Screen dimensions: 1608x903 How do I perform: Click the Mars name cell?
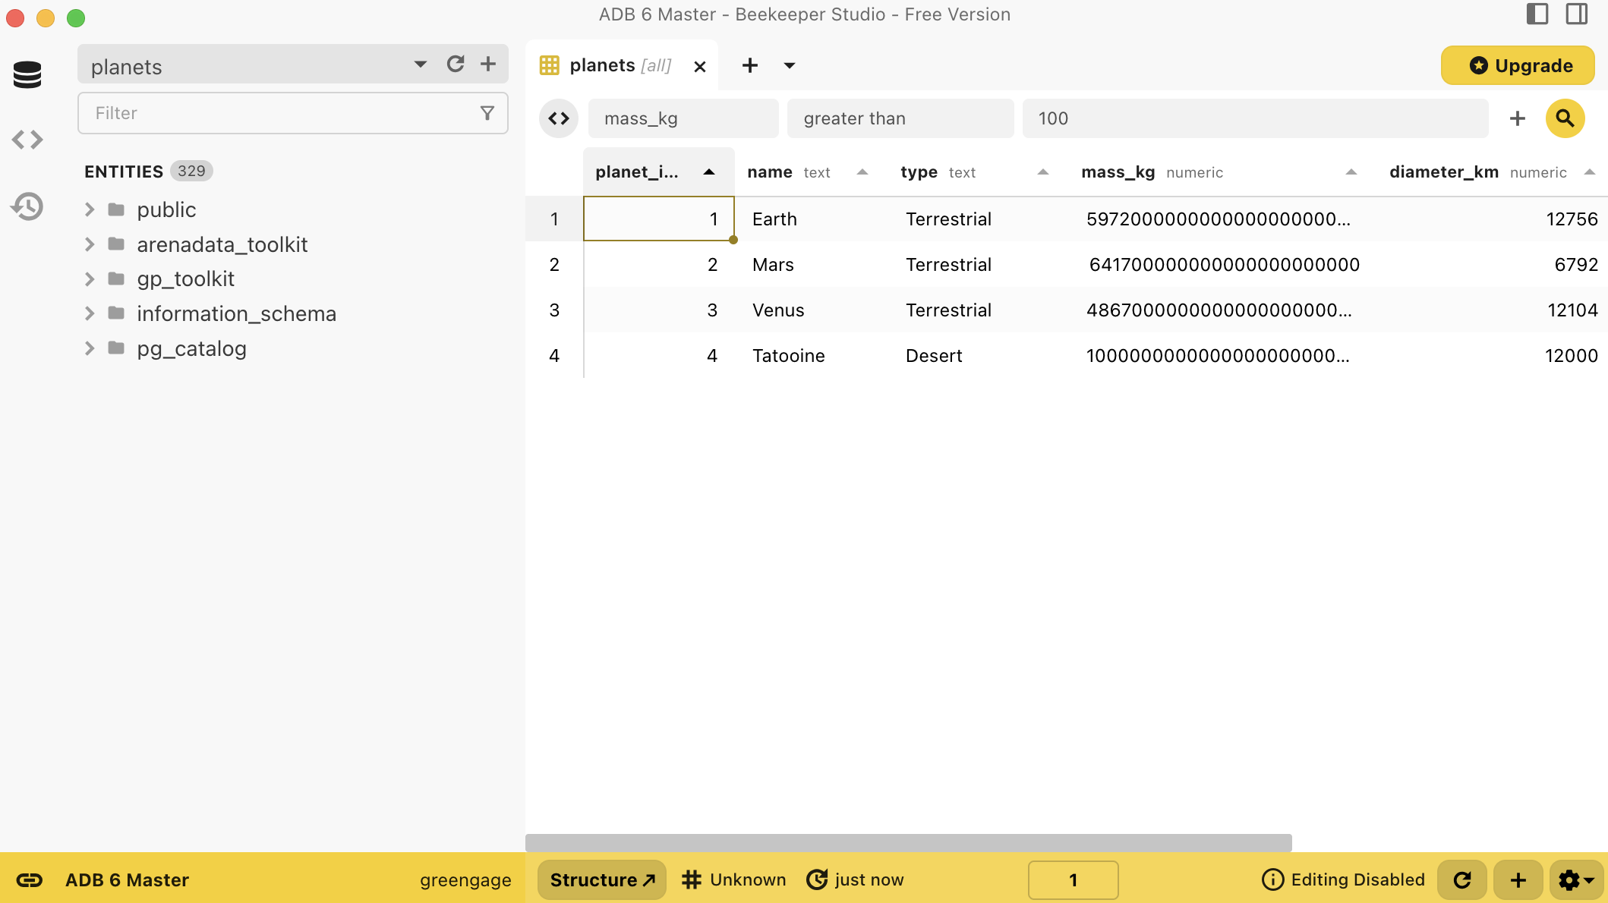(x=813, y=265)
